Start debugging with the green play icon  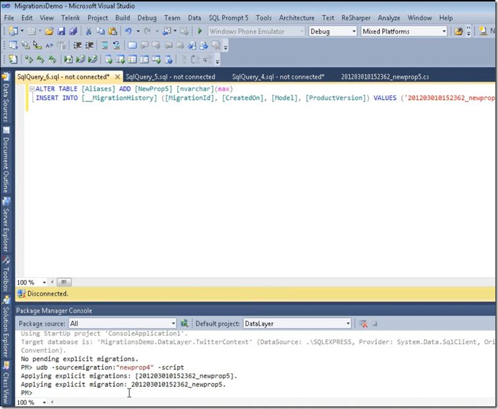coord(200,31)
